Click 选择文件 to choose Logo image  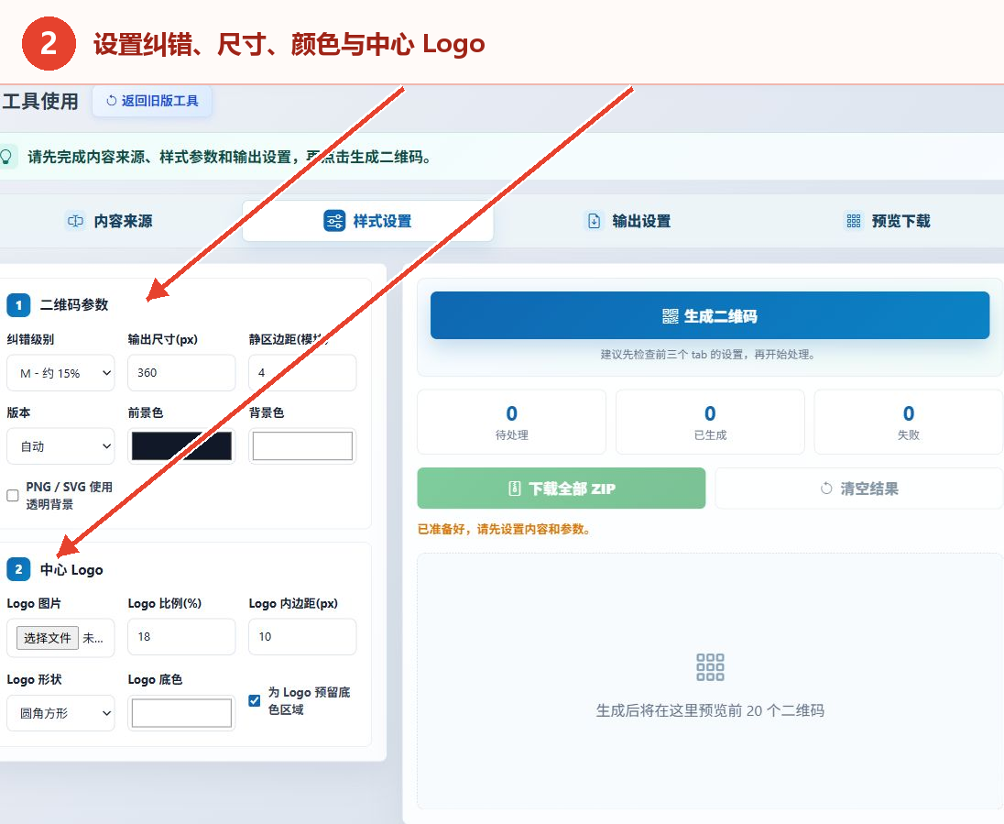pyautogui.click(x=48, y=638)
